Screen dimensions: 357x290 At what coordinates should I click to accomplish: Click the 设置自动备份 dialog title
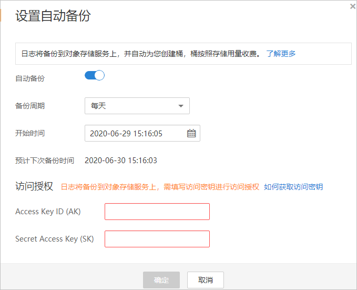[53, 16]
